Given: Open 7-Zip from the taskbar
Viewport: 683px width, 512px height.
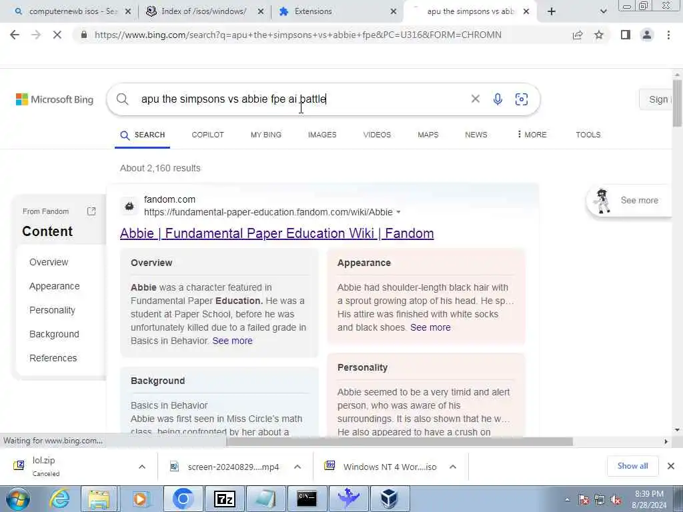Looking at the screenshot, I should click(x=225, y=499).
